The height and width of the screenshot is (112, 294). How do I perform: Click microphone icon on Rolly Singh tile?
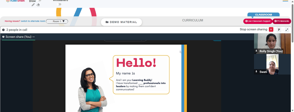(x=256, y=51)
